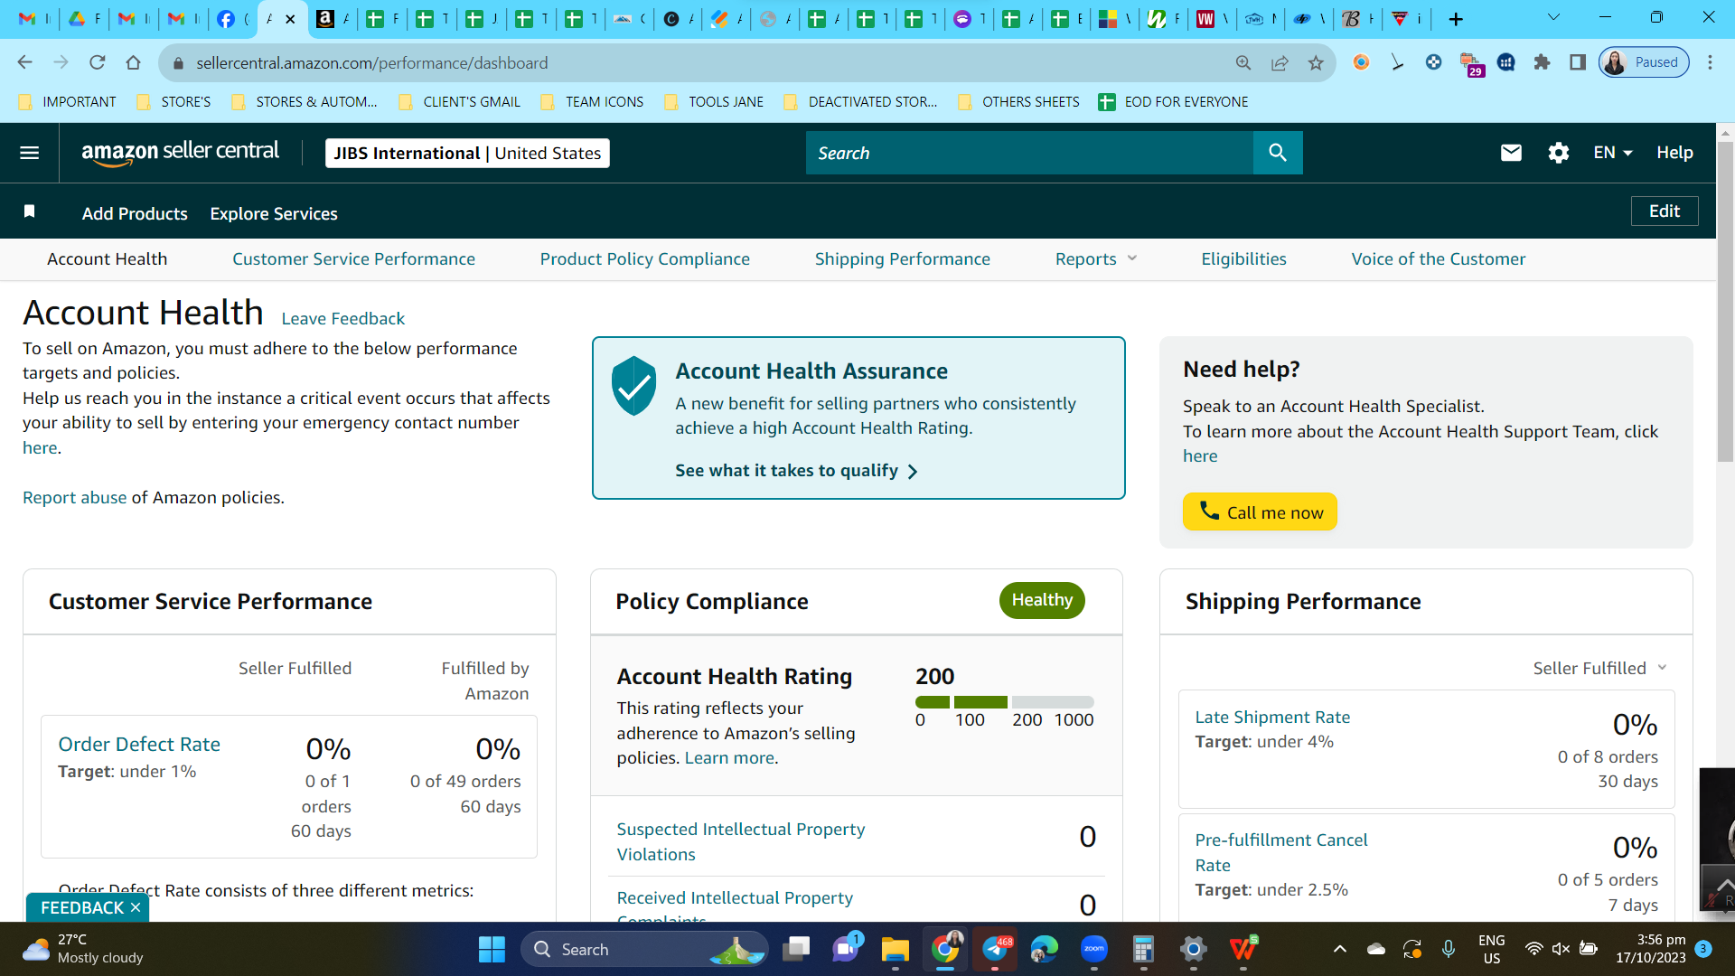This screenshot has width=1735, height=976.
Task: Open the Seller Central hamburger menu
Action: (x=30, y=153)
